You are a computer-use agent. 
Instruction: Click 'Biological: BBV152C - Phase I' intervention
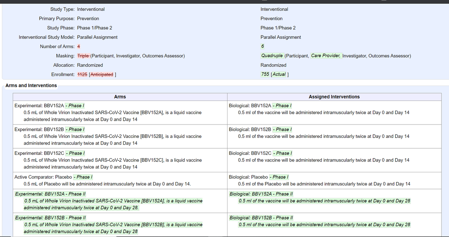point(260,153)
